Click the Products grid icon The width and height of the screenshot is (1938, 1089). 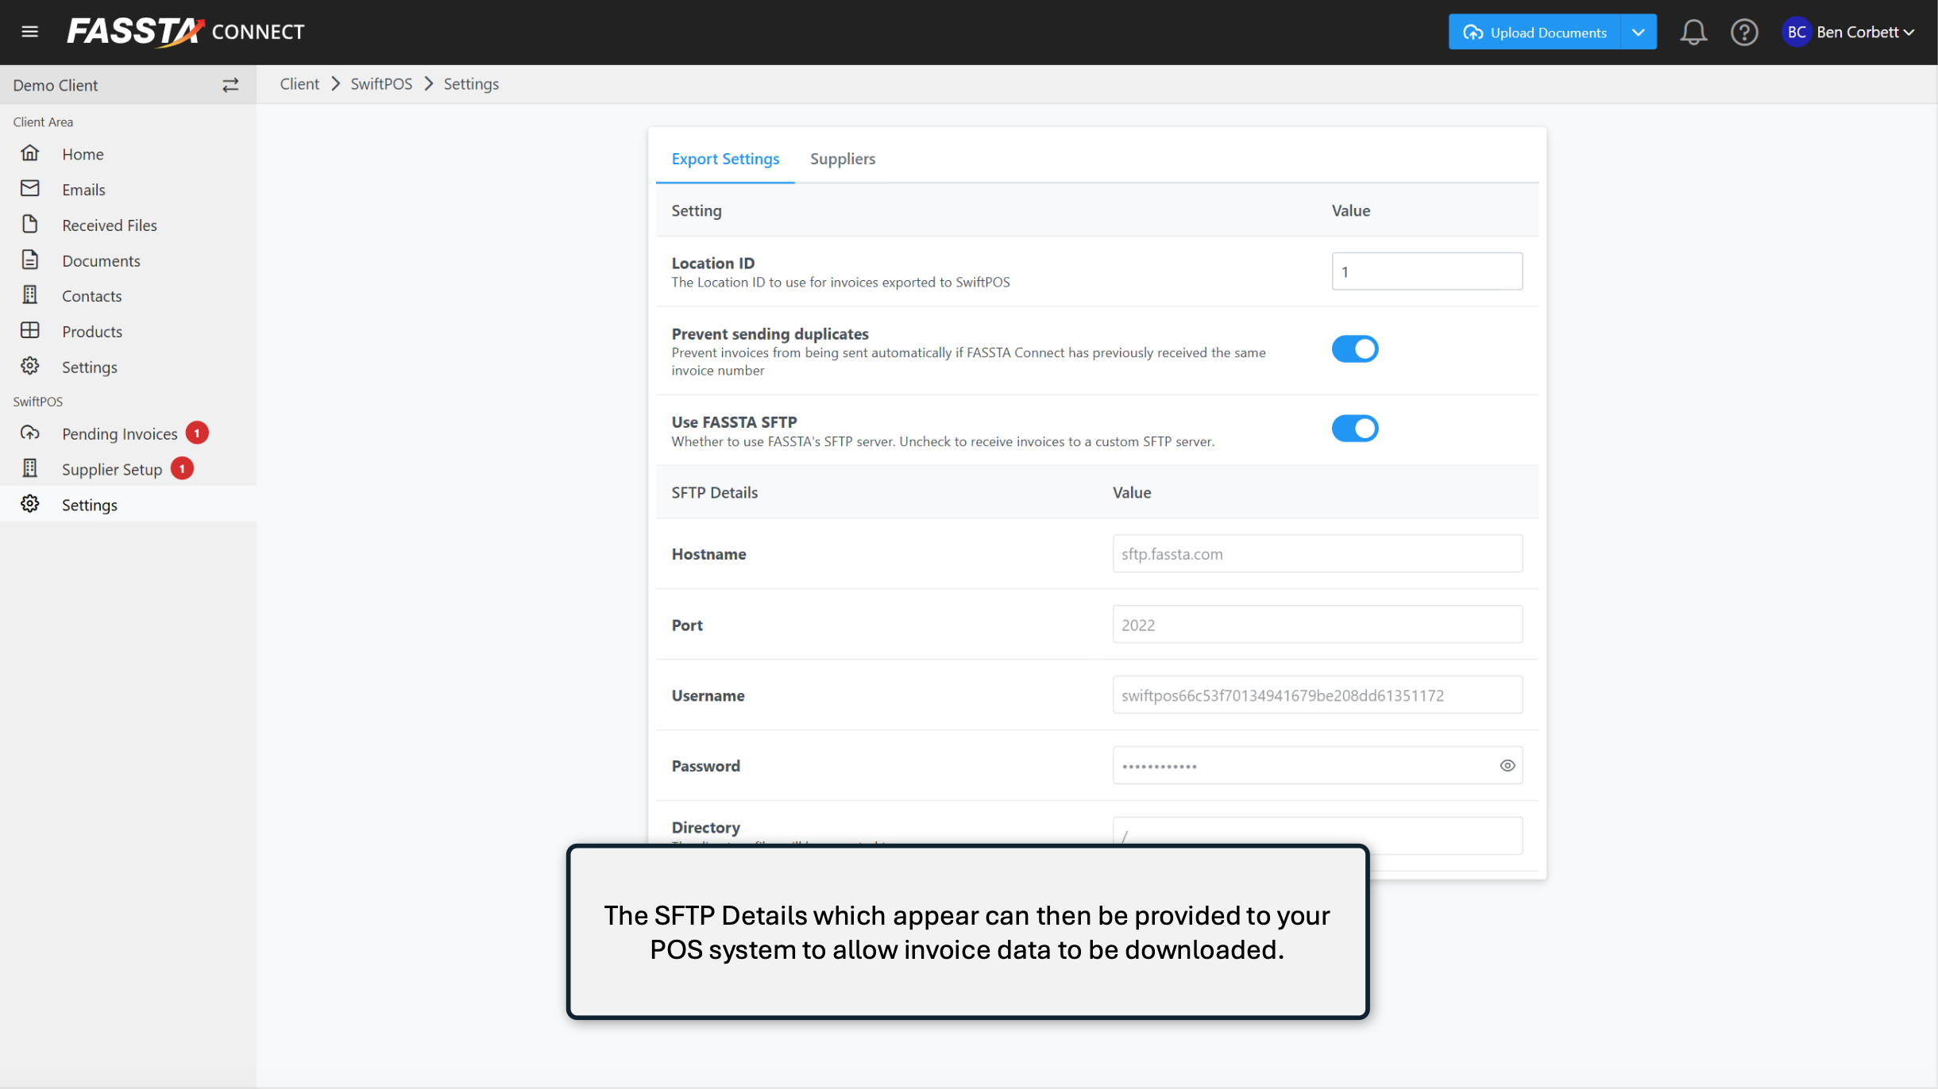30,330
